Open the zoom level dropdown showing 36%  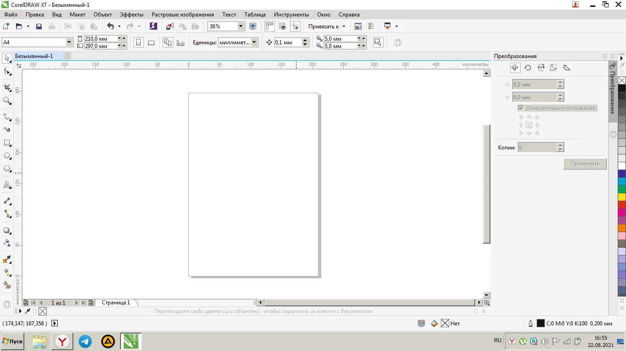pos(241,27)
